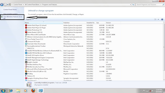Click the Control Panel taskbar button

(x=41, y=91)
